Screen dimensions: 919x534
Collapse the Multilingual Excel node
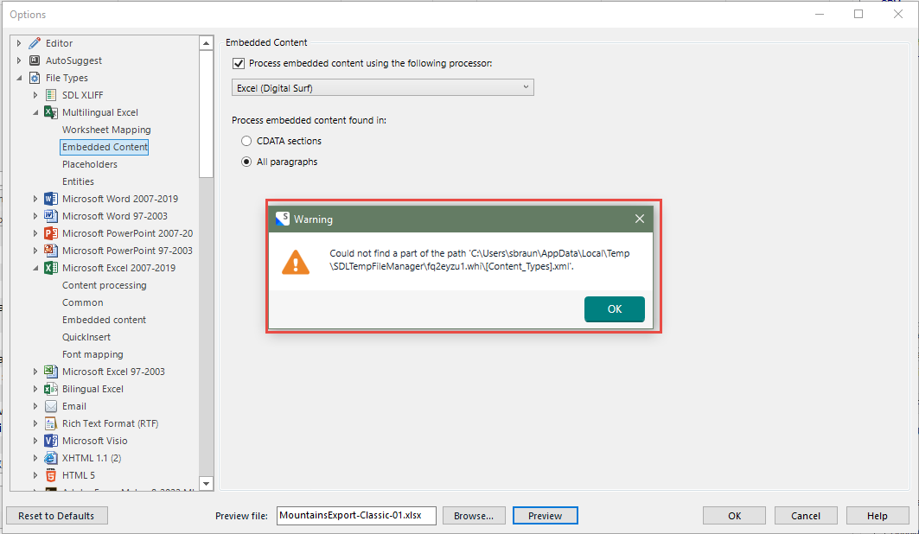click(35, 112)
